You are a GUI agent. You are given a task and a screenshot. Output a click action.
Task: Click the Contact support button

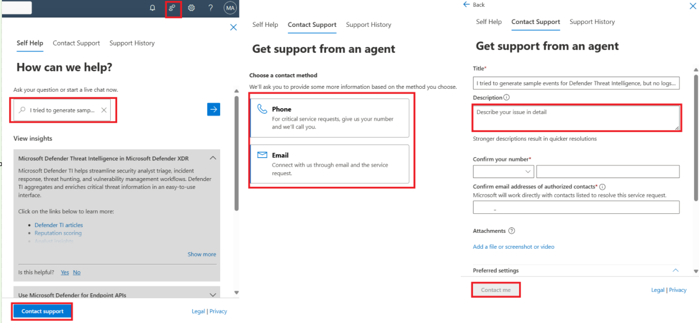[42, 311]
